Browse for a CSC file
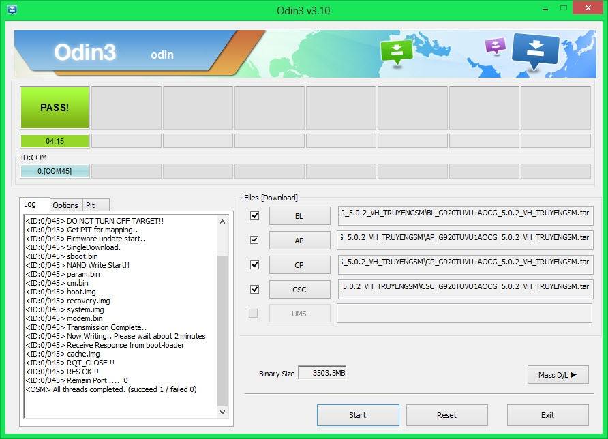 [300, 290]
